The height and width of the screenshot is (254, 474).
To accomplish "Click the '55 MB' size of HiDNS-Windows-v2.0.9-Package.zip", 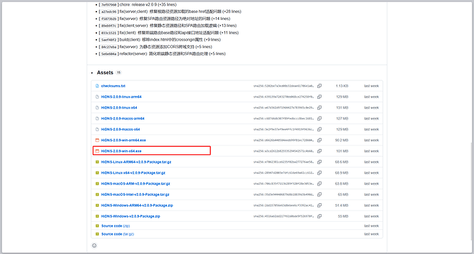I will (x=343, y=216).
